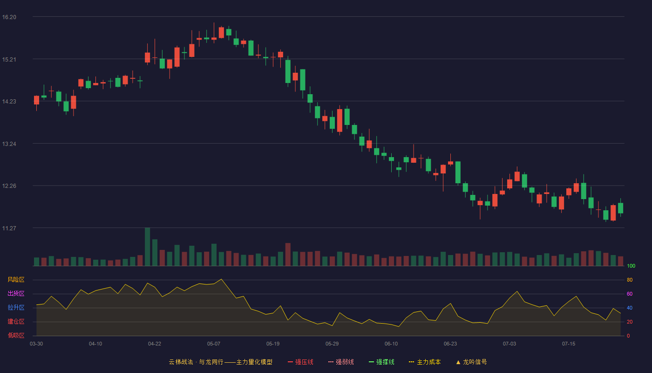Click the 16.20 price axis label
This screenshot has height=373, width=652.
point(9,17)
